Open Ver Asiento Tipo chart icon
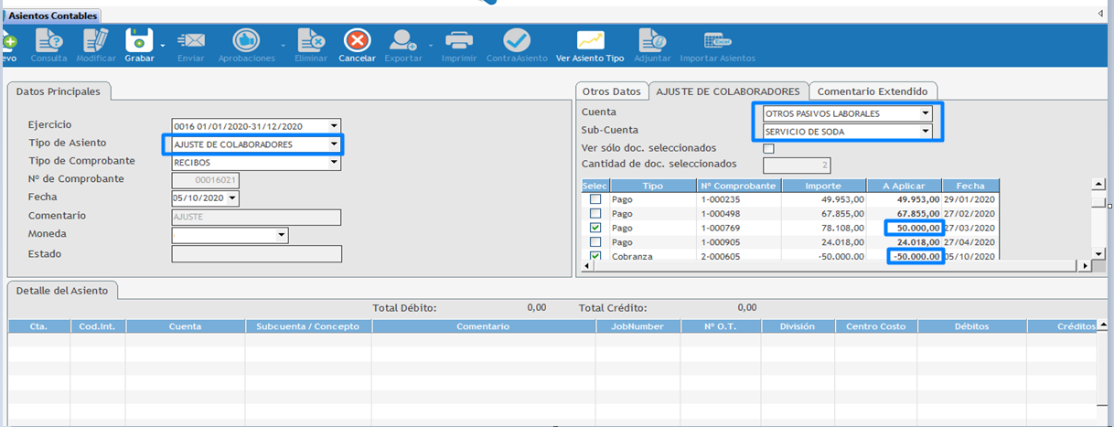Viewport: 1114px width, 427px height. [x=589, y=40]
